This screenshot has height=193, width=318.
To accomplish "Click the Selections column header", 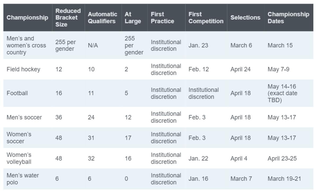I will click(x=245, y=17).
